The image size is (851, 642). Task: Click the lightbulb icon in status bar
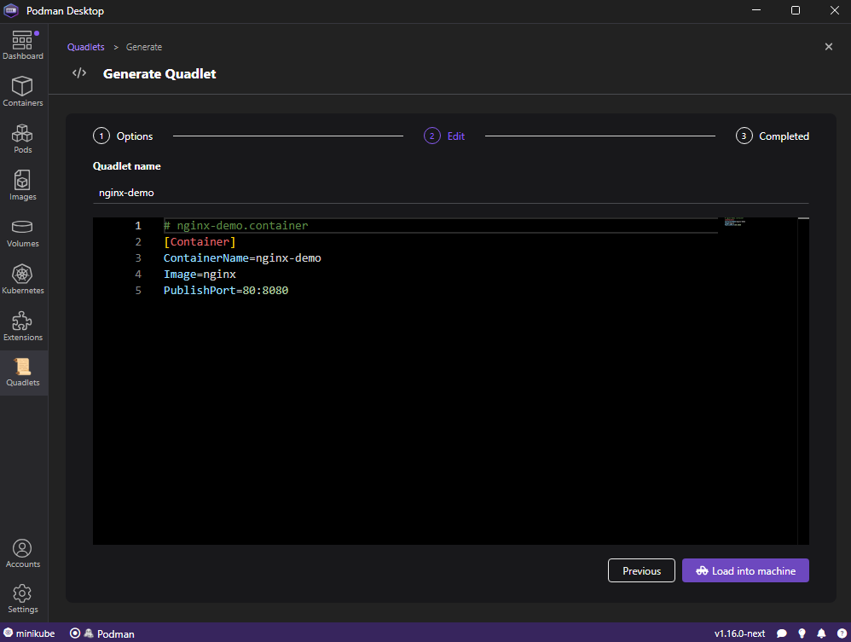coord(802,633)
